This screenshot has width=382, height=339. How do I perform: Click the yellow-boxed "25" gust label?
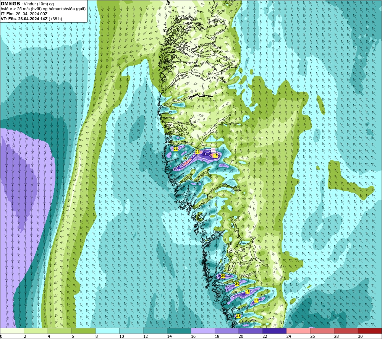(238, 316)
